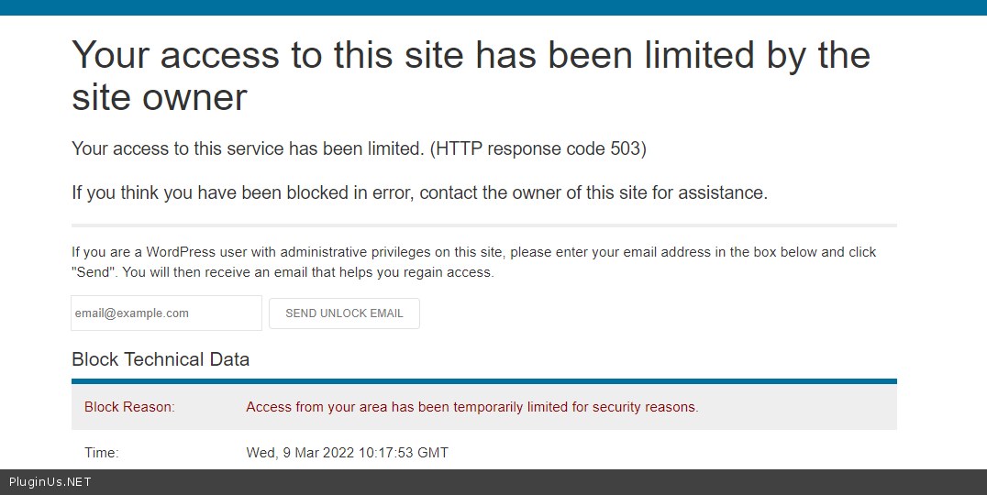Click 'You will then receive an email' sentence

click(x=308, y=272)
